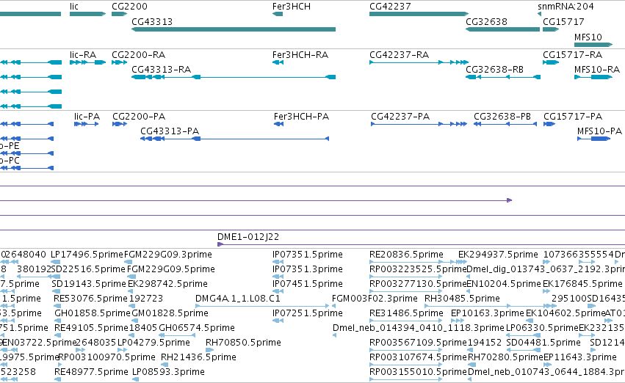Click the CG43313-PA protein label
The image size is (625, 383).
point(170,131)
